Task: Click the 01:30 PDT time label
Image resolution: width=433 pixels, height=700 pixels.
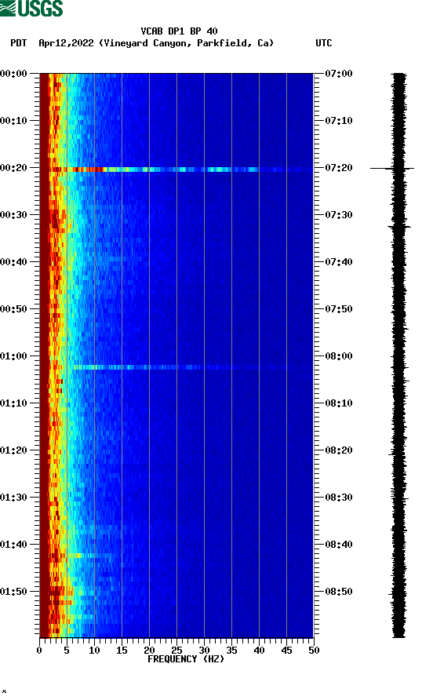Action: point(13,498)
